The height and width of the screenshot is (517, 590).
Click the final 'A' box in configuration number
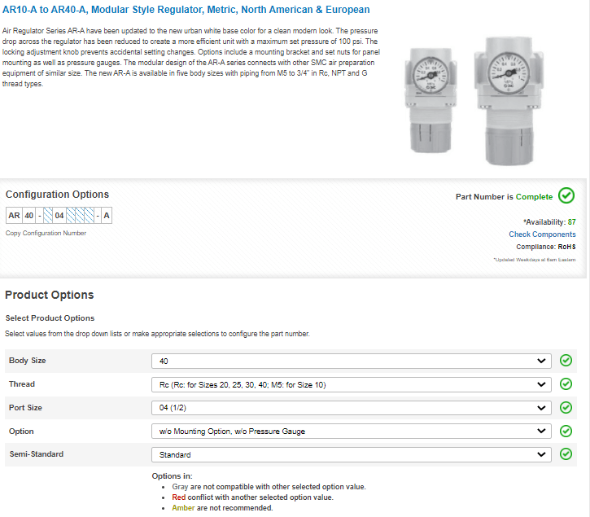tap(107, 216)
